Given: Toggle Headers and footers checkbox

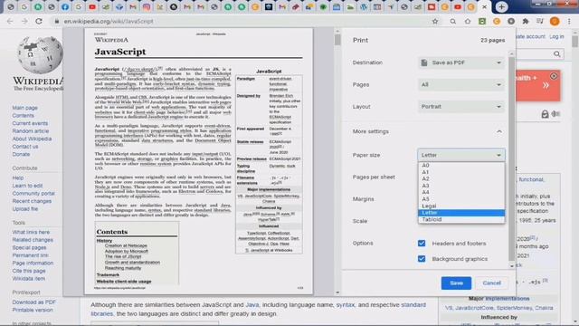Looking at the screenshot, I should pos(422,244).
